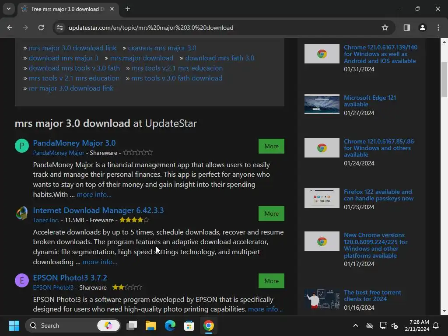Open a new browser tab
448x336 pixels.
128,9
